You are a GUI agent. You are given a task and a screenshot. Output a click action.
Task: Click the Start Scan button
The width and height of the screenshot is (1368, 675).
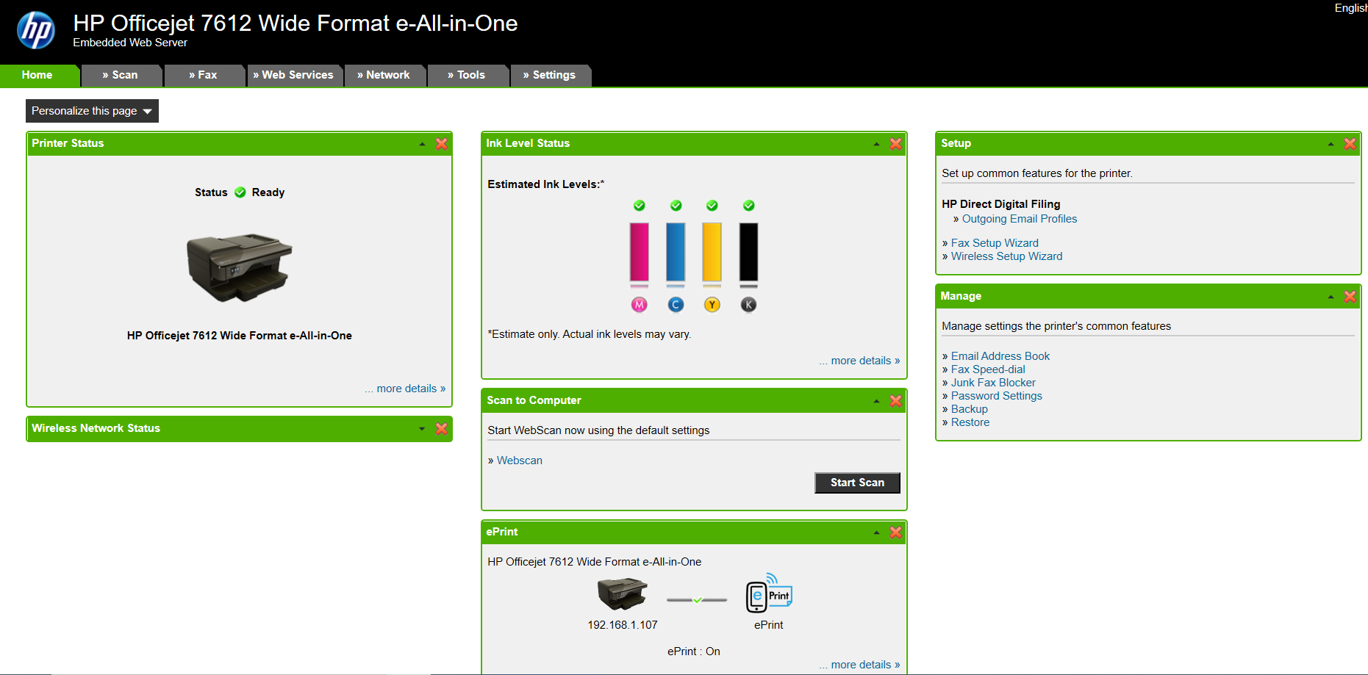[x=856, y=483]
